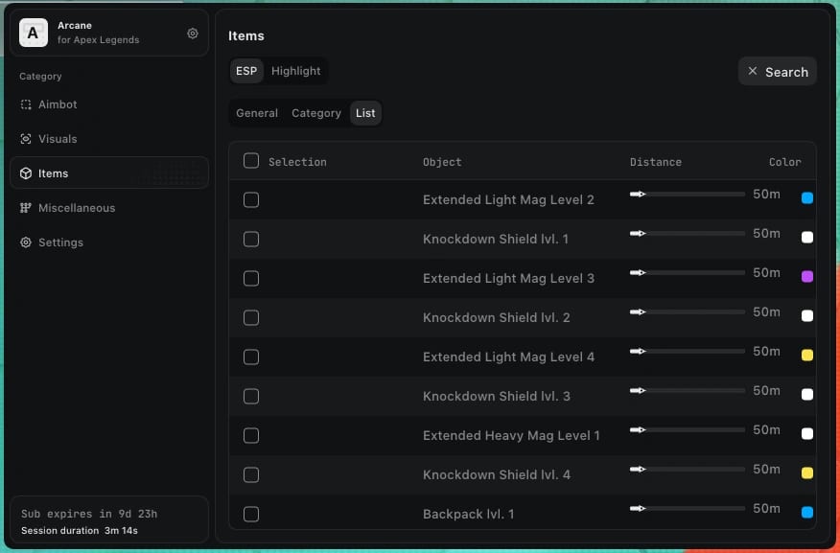Open blue color swatch for Backpack lvl. 1
840x553 pixels.
(807, 513)
